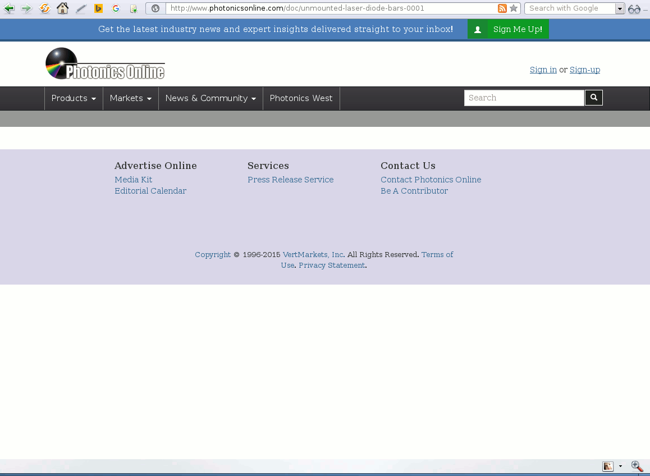Viewport: 650px width, 476px height.
Task: Click the Advertise Online heading
Action: coord(156,166)
